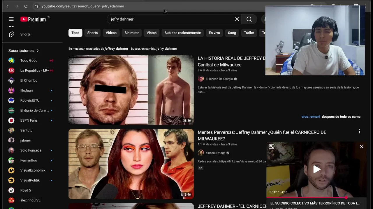The image size is (373, 209).
Task: Click El Rincón De Giorgio avatar
Action: [201, 79]
